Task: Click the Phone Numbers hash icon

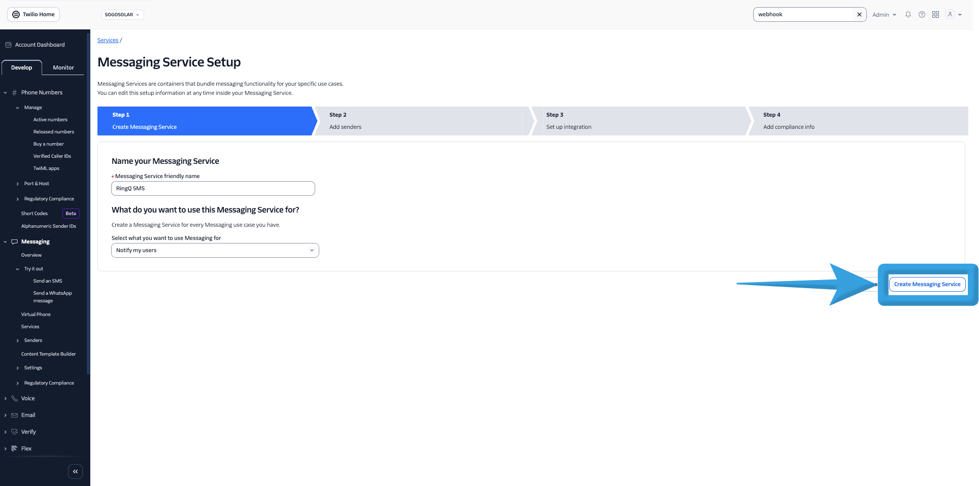Action: pyautogui.click(x=14, y=92)
